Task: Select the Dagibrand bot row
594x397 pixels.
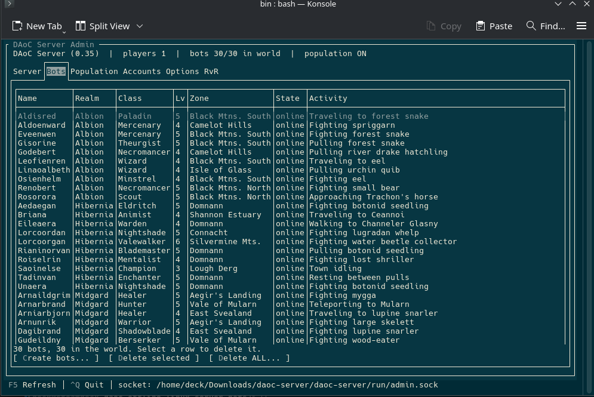Action: tap(291, 331)
